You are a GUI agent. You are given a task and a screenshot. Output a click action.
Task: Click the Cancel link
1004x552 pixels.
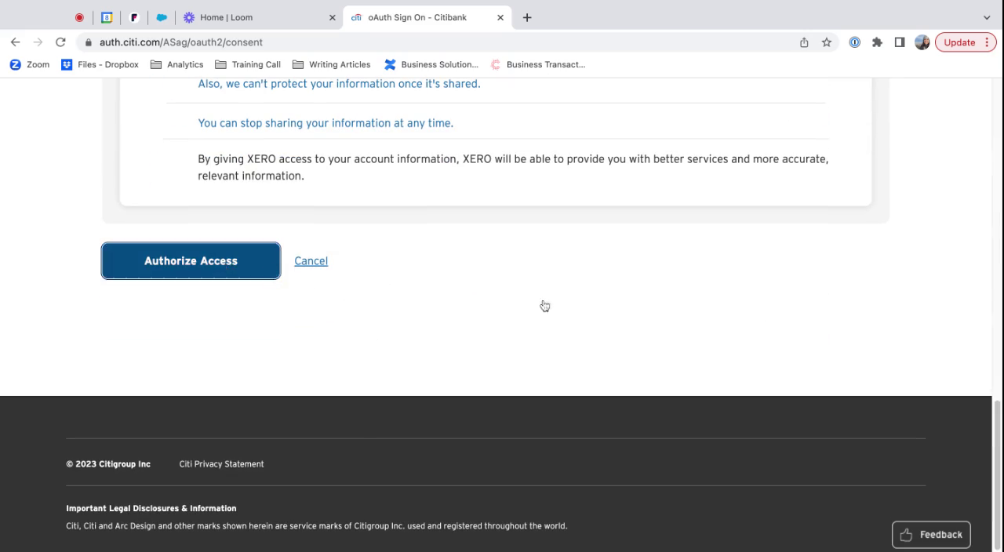tap(311, 260)
